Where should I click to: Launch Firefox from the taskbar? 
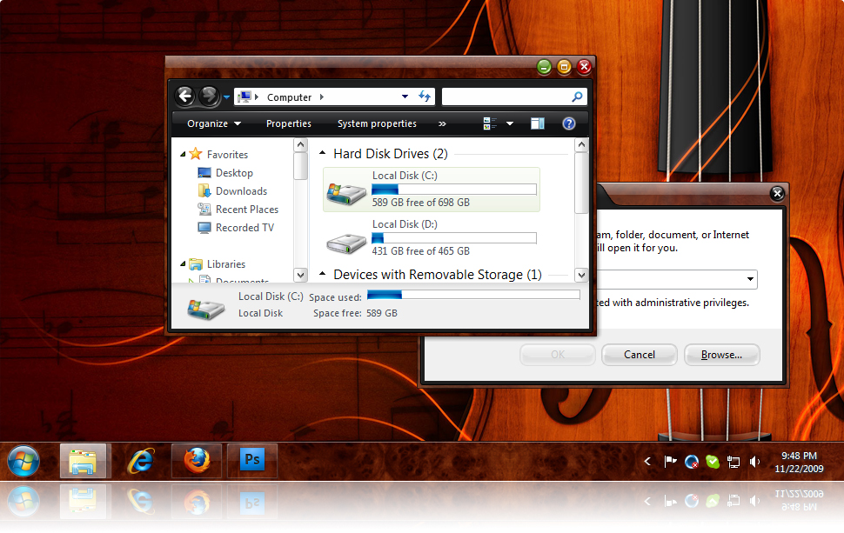click(x=197, y=461)
